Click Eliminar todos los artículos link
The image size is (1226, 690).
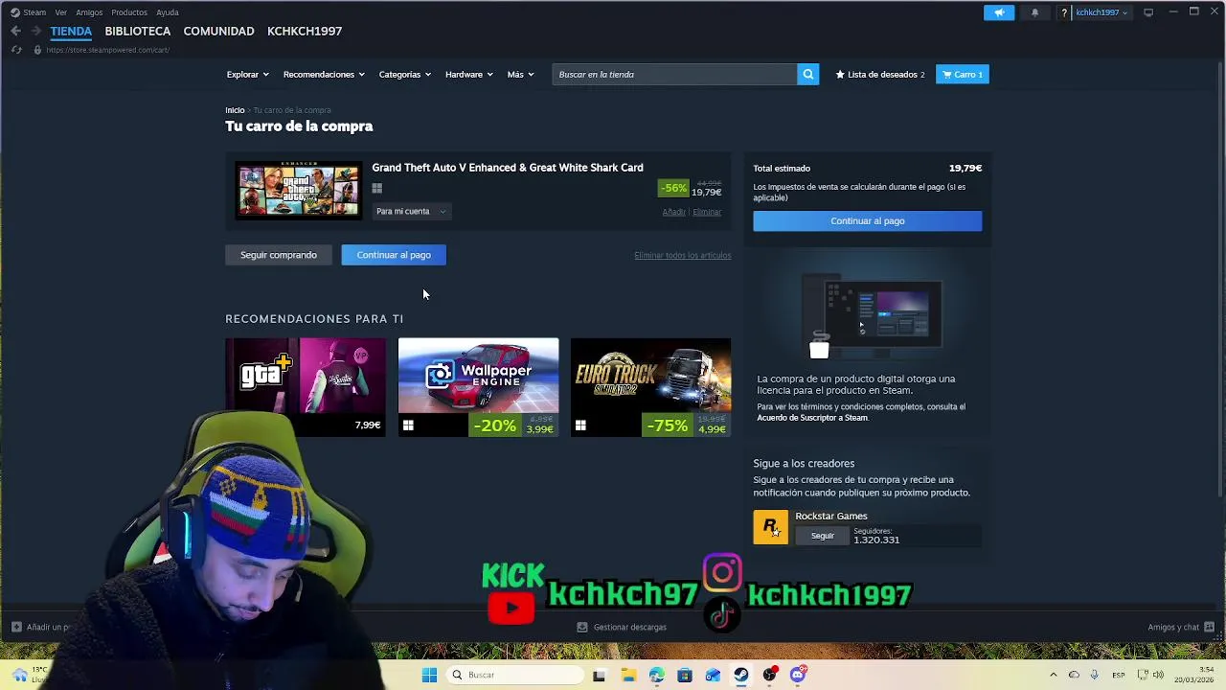682,255
